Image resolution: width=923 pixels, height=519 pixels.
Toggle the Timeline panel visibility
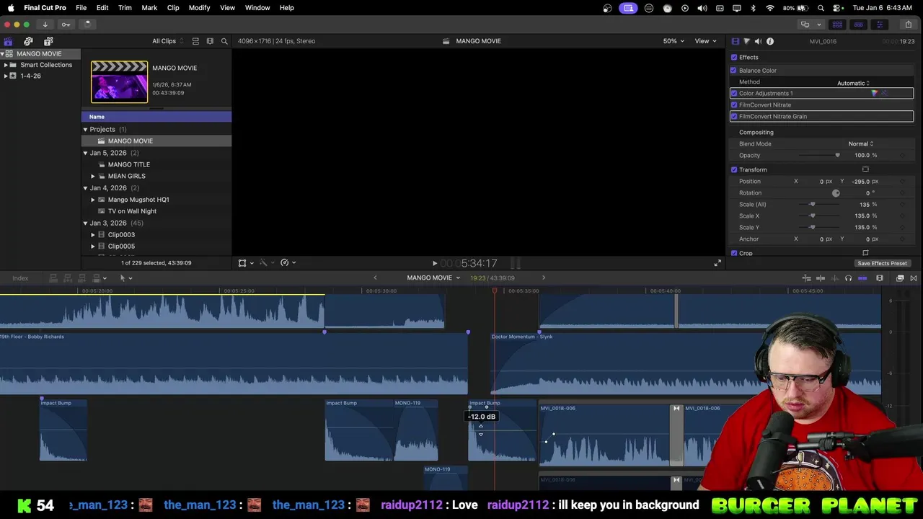coord(858,25)
